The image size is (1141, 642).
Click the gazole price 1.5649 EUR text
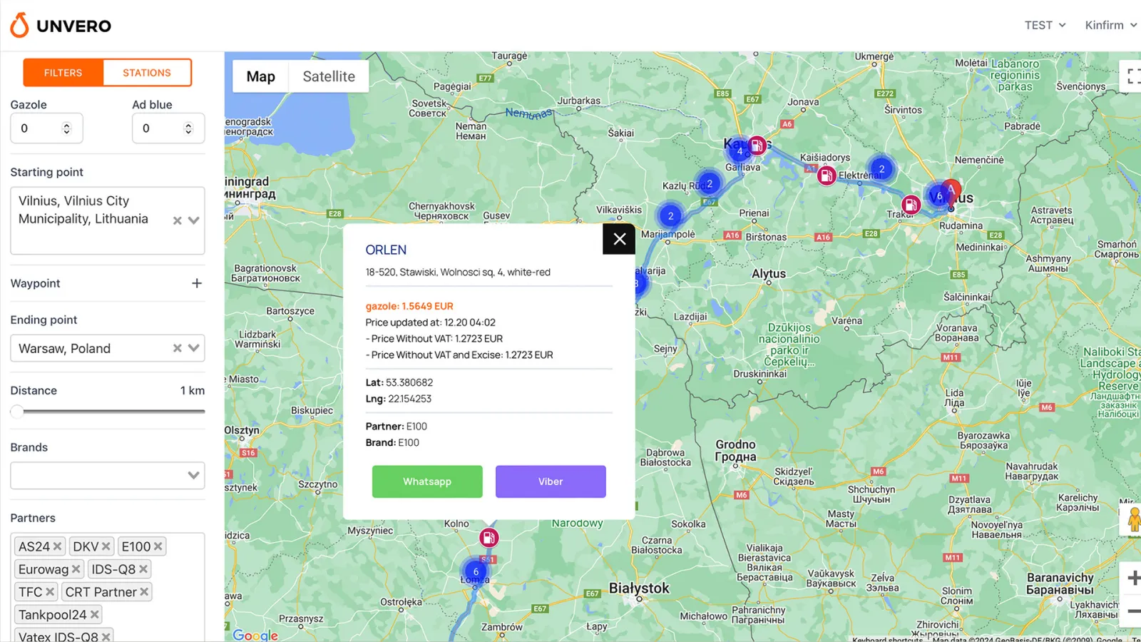(409, 306)
